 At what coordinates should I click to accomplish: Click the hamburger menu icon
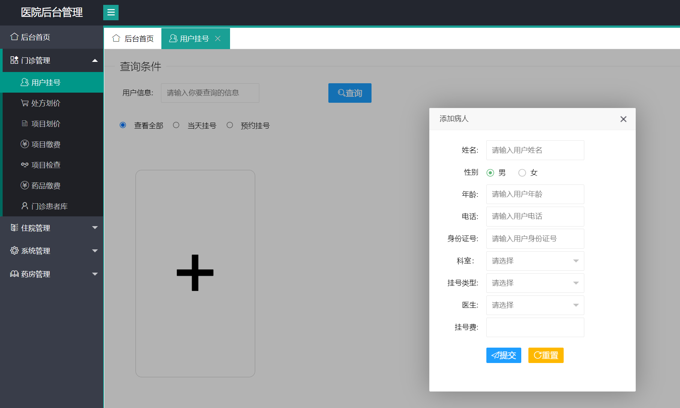(x=111, y=12)
